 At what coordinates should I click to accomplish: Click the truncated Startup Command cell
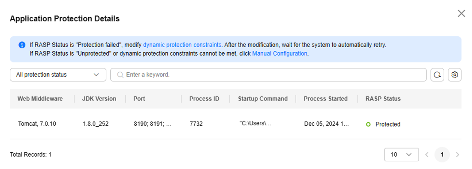[256, 124]
